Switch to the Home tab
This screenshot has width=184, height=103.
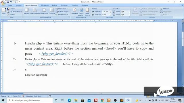pos(10,5)
